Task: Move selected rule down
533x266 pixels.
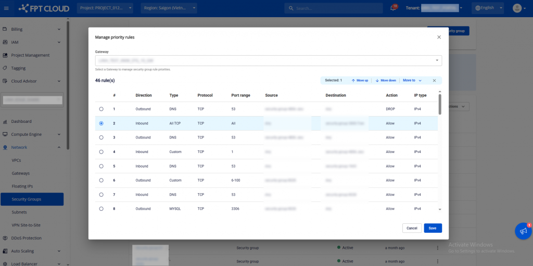Action: (386, 81)
